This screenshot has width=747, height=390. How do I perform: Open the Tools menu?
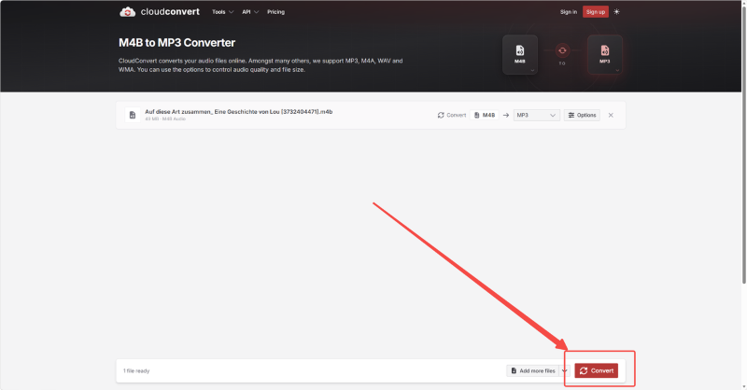click(x=222, y=12)
